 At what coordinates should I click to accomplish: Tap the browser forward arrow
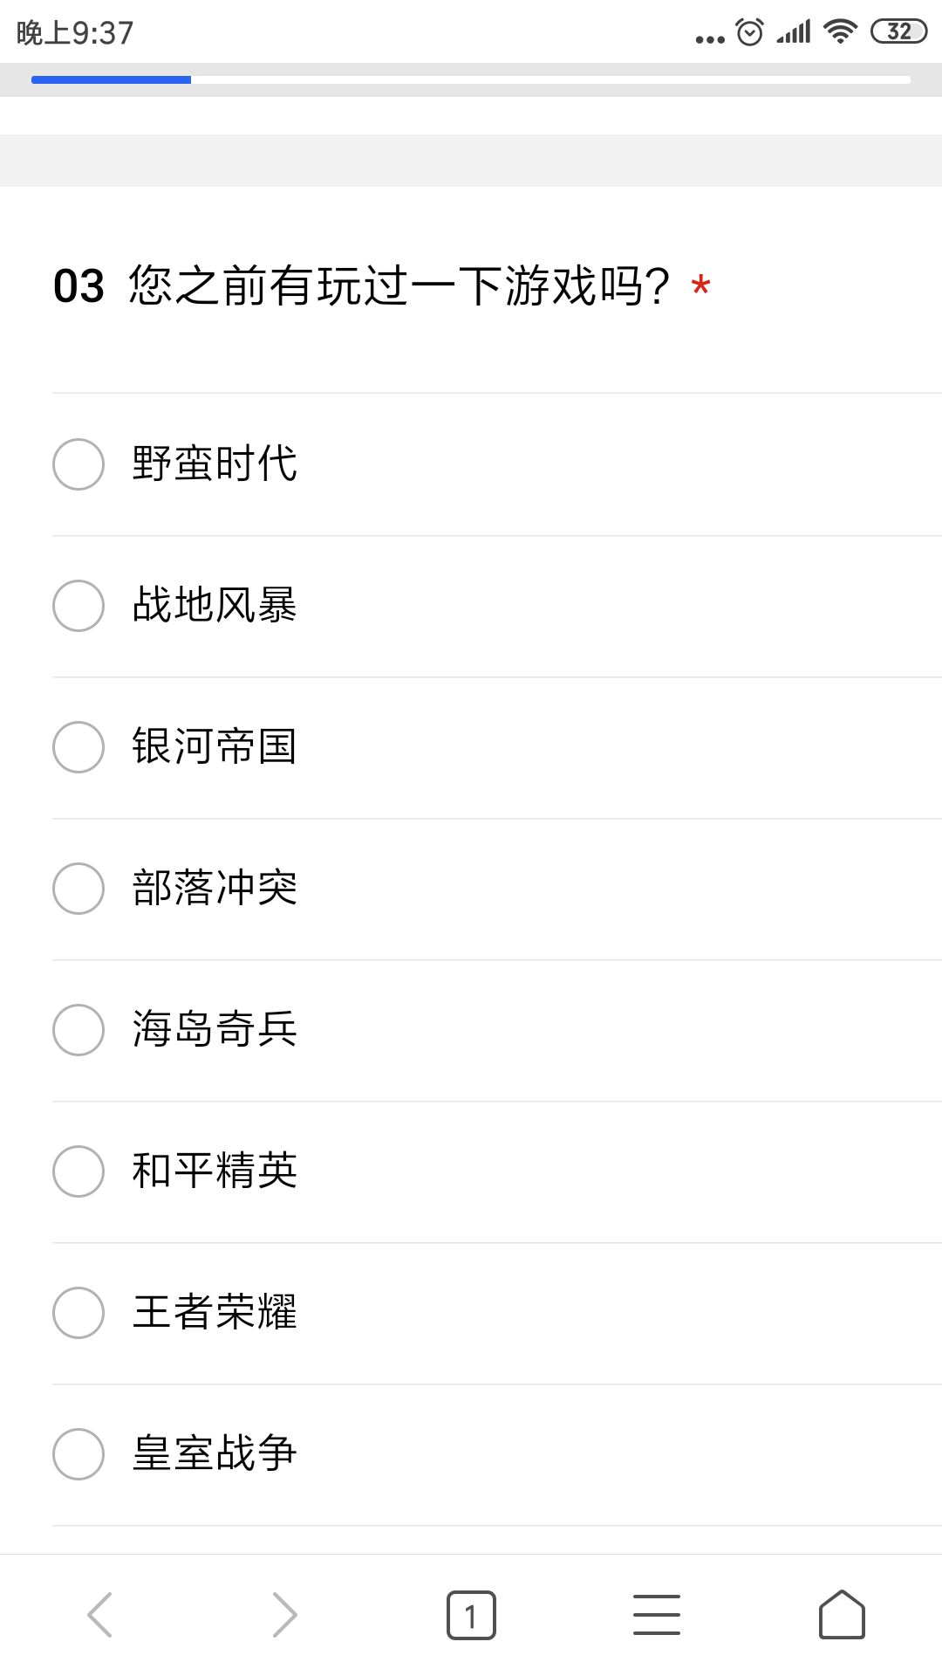point(284,1615)
